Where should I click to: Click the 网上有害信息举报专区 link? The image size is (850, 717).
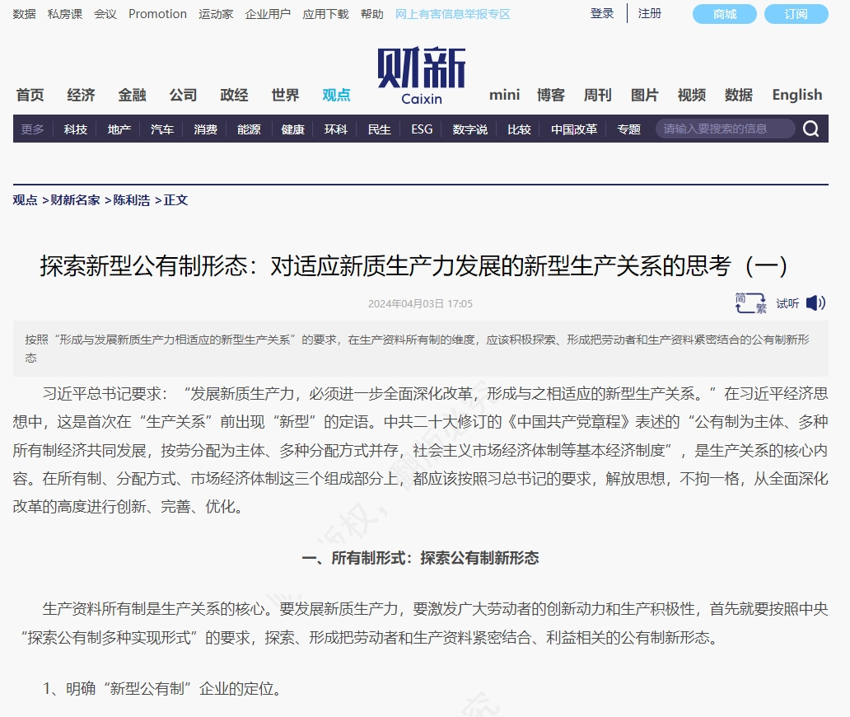point(453,13)
